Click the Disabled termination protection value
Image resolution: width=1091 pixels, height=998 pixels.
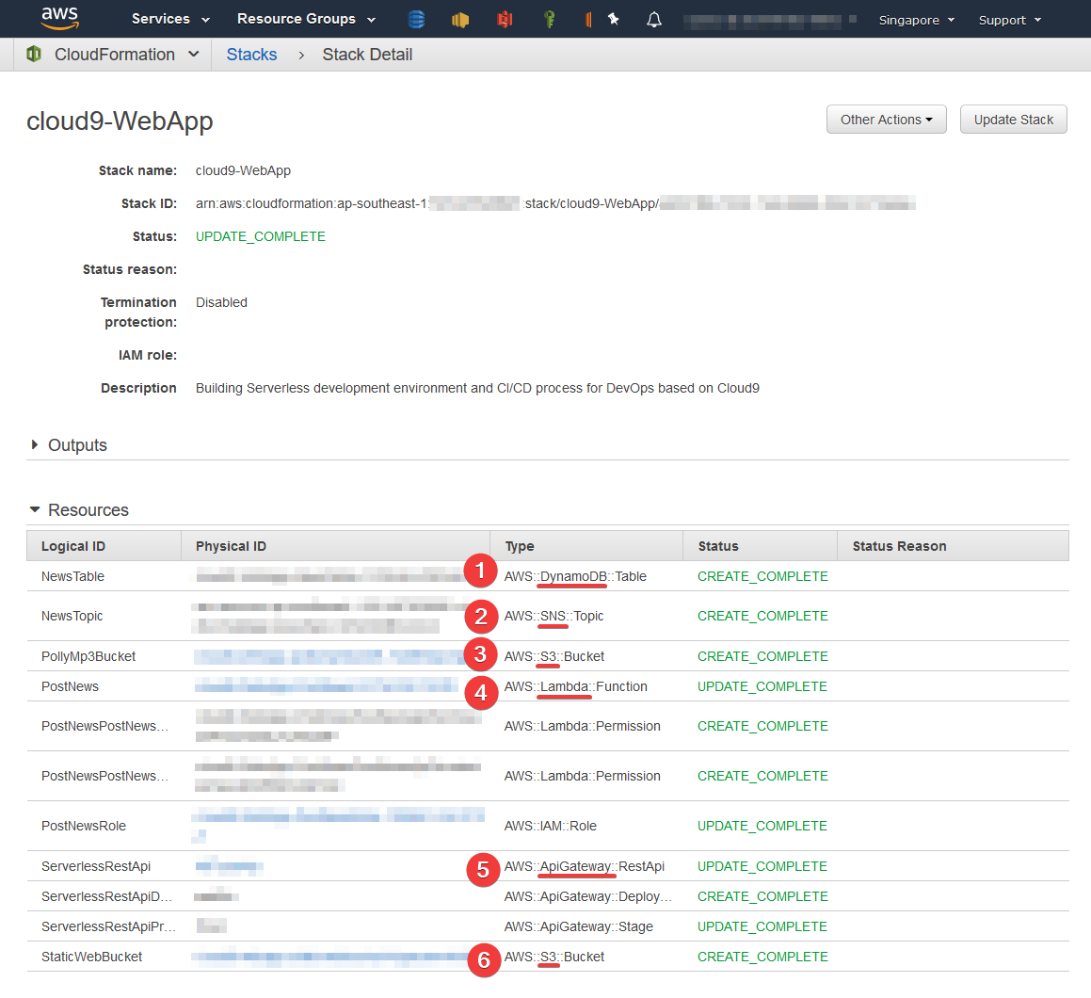click(x=221, y=302)
